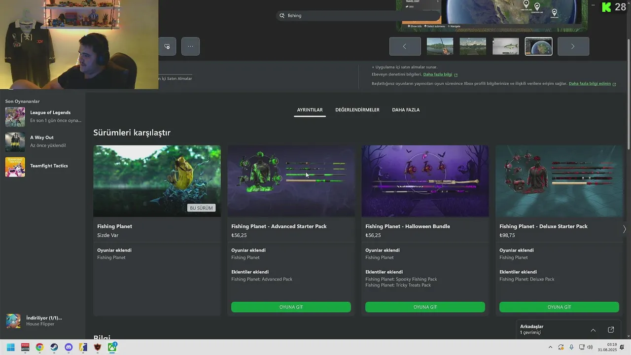Click 'Fishing Planet: Tricky Treats Pack' text
Image resolution: width=631 pixels, height=355 pixels.
coord(398,285)
